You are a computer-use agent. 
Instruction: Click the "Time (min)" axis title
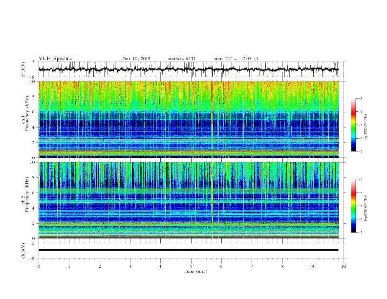point(195,271)
